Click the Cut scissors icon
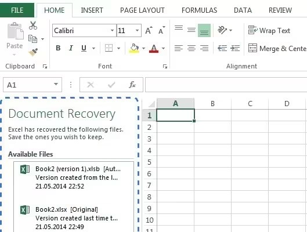Image resolution: width=307 pixels, height=232 pixels. click(x=33, y=26)
